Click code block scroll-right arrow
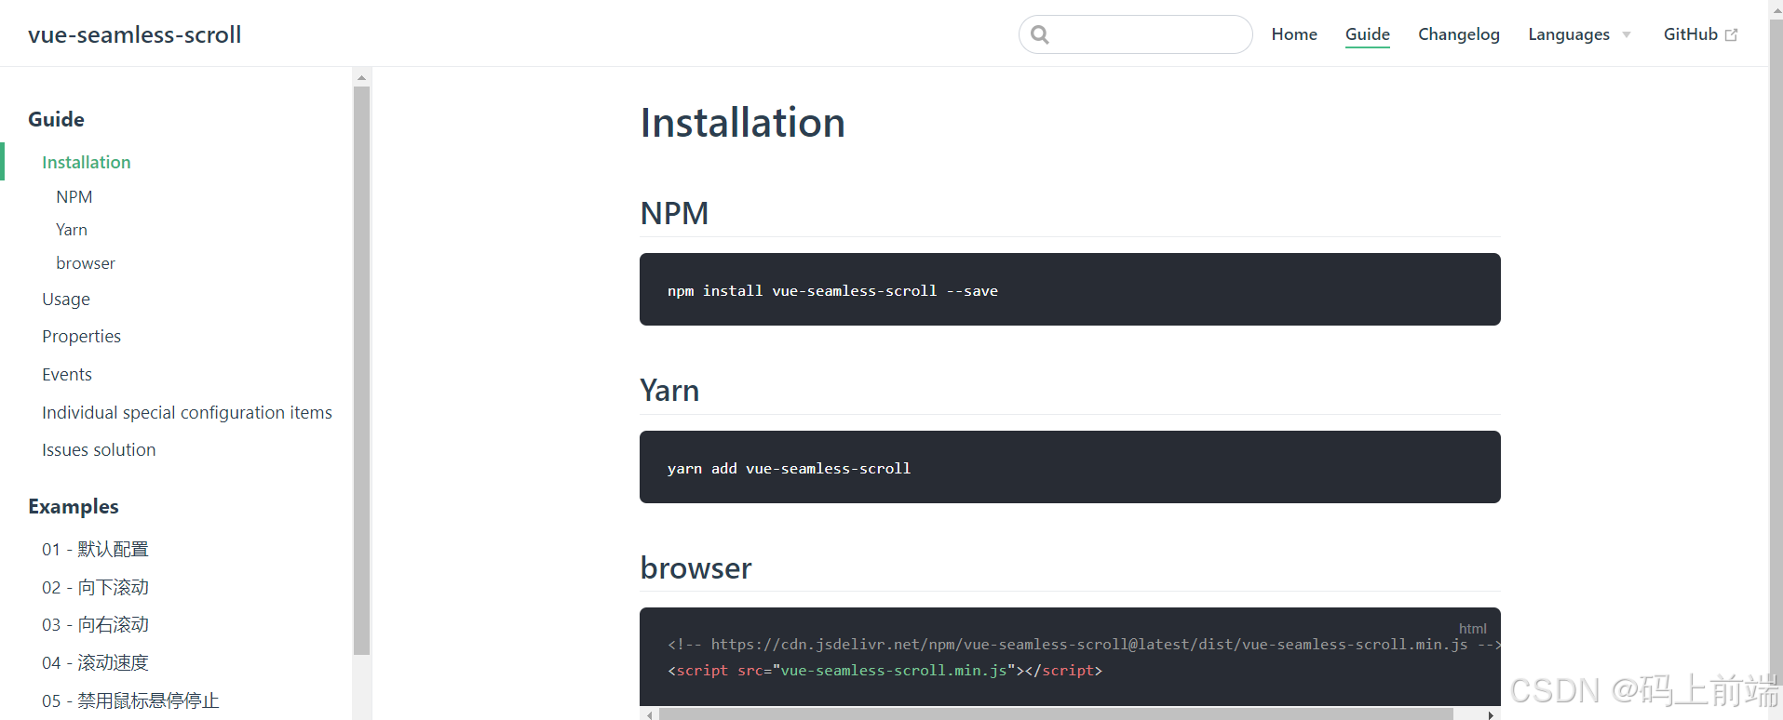Image resolution: width=1783 pixels, height=720 pixels. point(1491,714)
